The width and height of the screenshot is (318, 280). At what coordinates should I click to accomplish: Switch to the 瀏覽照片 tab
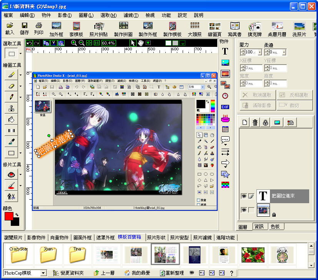13,237
